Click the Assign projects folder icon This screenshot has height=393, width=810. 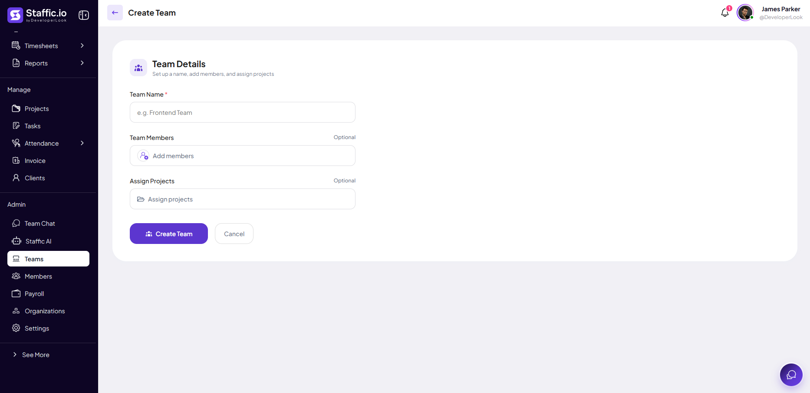tap(141, 199)
